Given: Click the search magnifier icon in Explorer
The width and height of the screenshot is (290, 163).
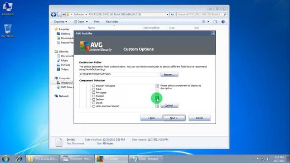Looking at the screenshot, I should (225, 14).
